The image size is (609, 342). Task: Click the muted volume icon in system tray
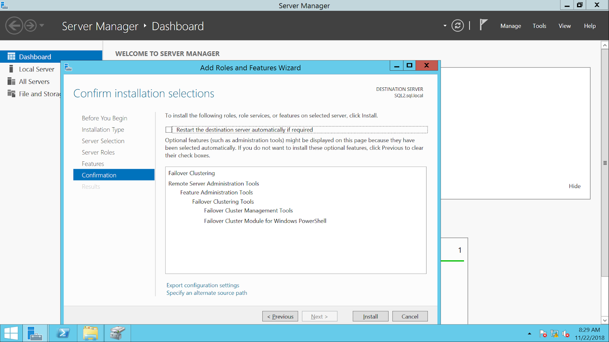[565, 334]
